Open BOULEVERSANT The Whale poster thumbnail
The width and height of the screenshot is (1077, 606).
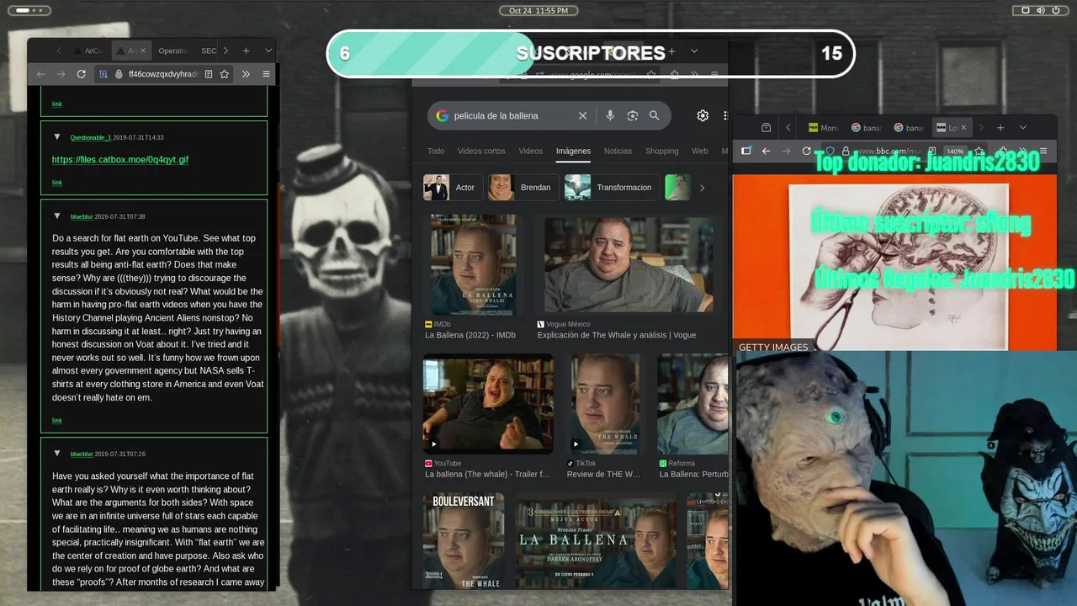(464, 541)
